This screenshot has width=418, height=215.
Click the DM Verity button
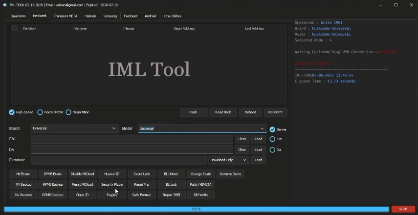pyautogui.click(x=201, y=195)
